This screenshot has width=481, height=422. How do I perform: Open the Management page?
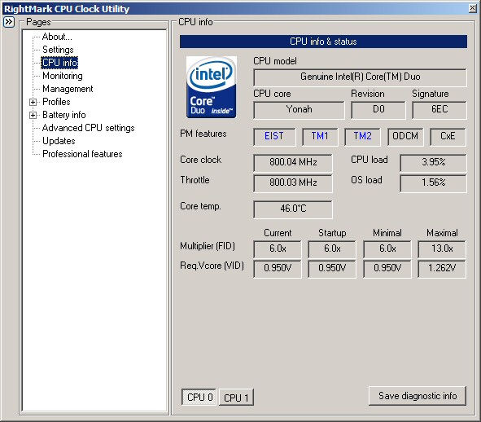pos(68,89)
